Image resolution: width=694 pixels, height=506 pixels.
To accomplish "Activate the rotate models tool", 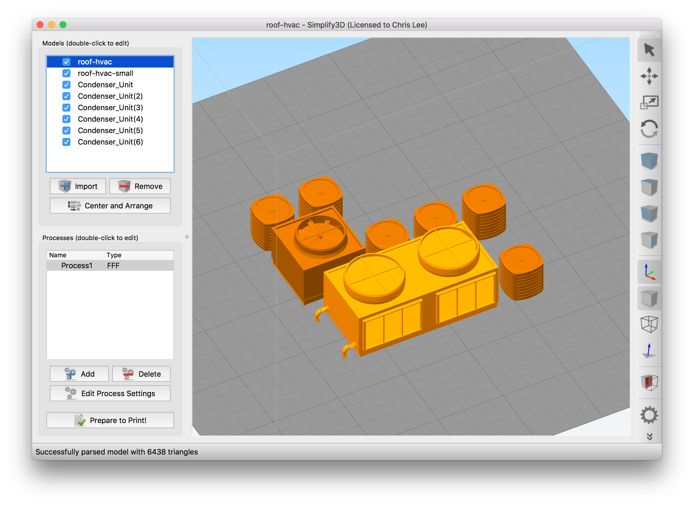I will pos(649,129).
